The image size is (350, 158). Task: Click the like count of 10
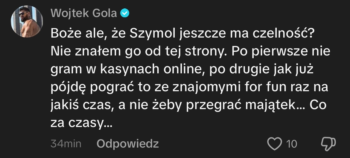[x=291, y=144]
